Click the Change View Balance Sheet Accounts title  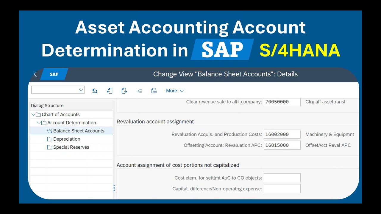point(225,74)
